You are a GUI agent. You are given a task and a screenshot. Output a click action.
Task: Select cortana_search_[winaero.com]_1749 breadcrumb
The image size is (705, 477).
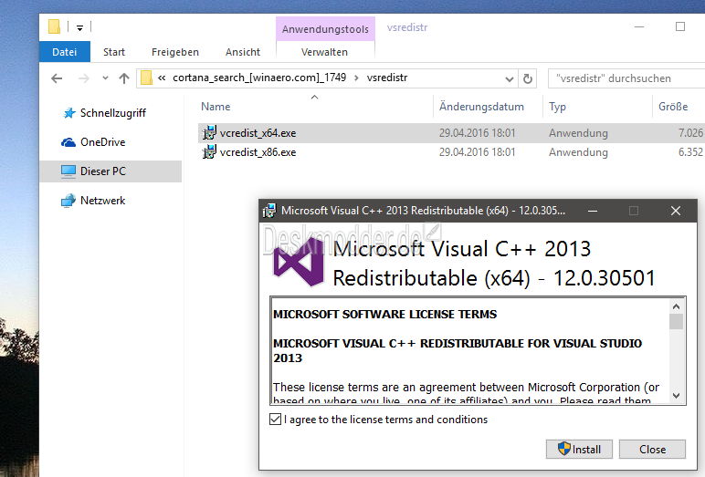point(259,78)
